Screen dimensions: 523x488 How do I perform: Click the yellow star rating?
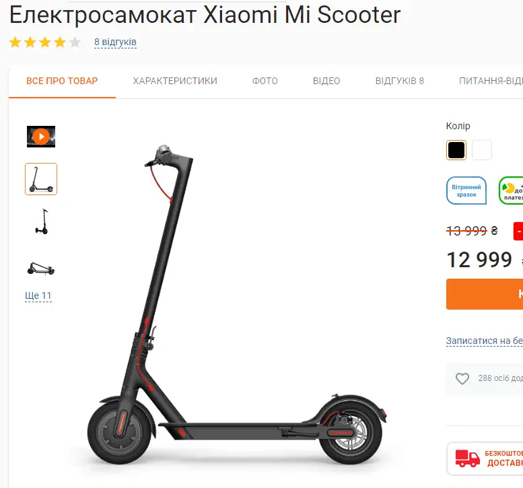pyautogui.click(x=44, y=42)
